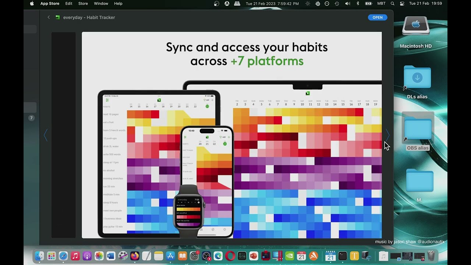Viewport: 471px width, 265px height.
Task: Show the previous screenshot with the left arrow
Action: point(46,135)
